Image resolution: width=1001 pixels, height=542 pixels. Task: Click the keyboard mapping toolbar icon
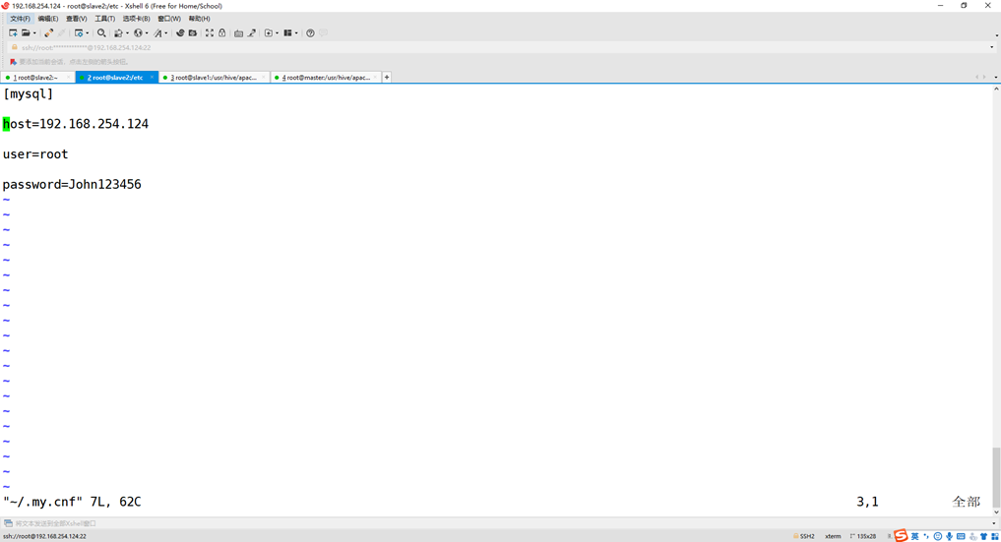(x=239, y=33)
